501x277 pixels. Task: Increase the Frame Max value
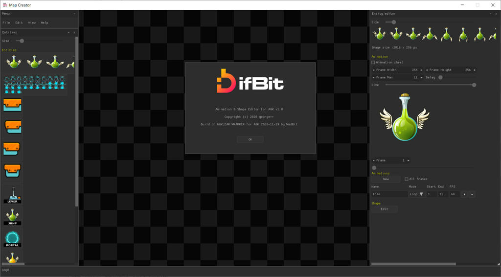[421, 78]
